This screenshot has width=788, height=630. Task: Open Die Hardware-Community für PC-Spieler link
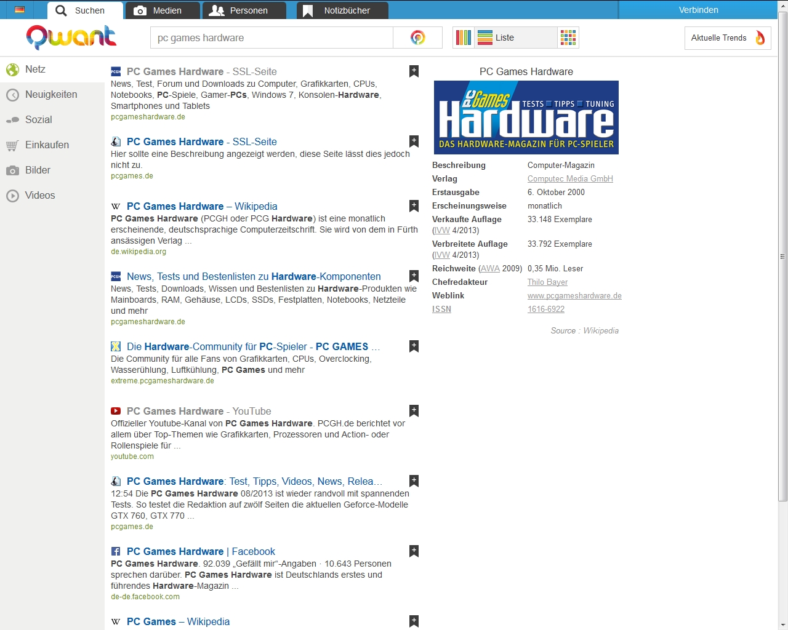click(253, 346)
